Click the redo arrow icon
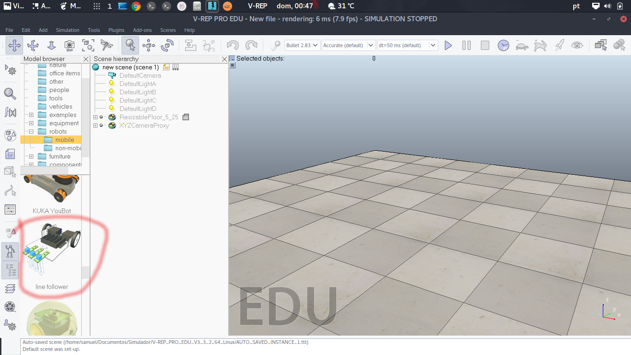Viewport: 631px width, 355px height. click(251, 45)
